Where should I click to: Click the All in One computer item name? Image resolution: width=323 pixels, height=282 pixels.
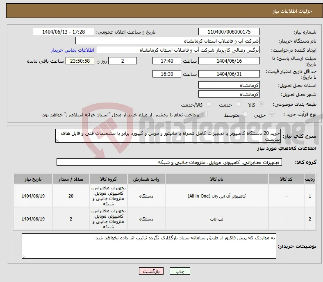point(217,196)
